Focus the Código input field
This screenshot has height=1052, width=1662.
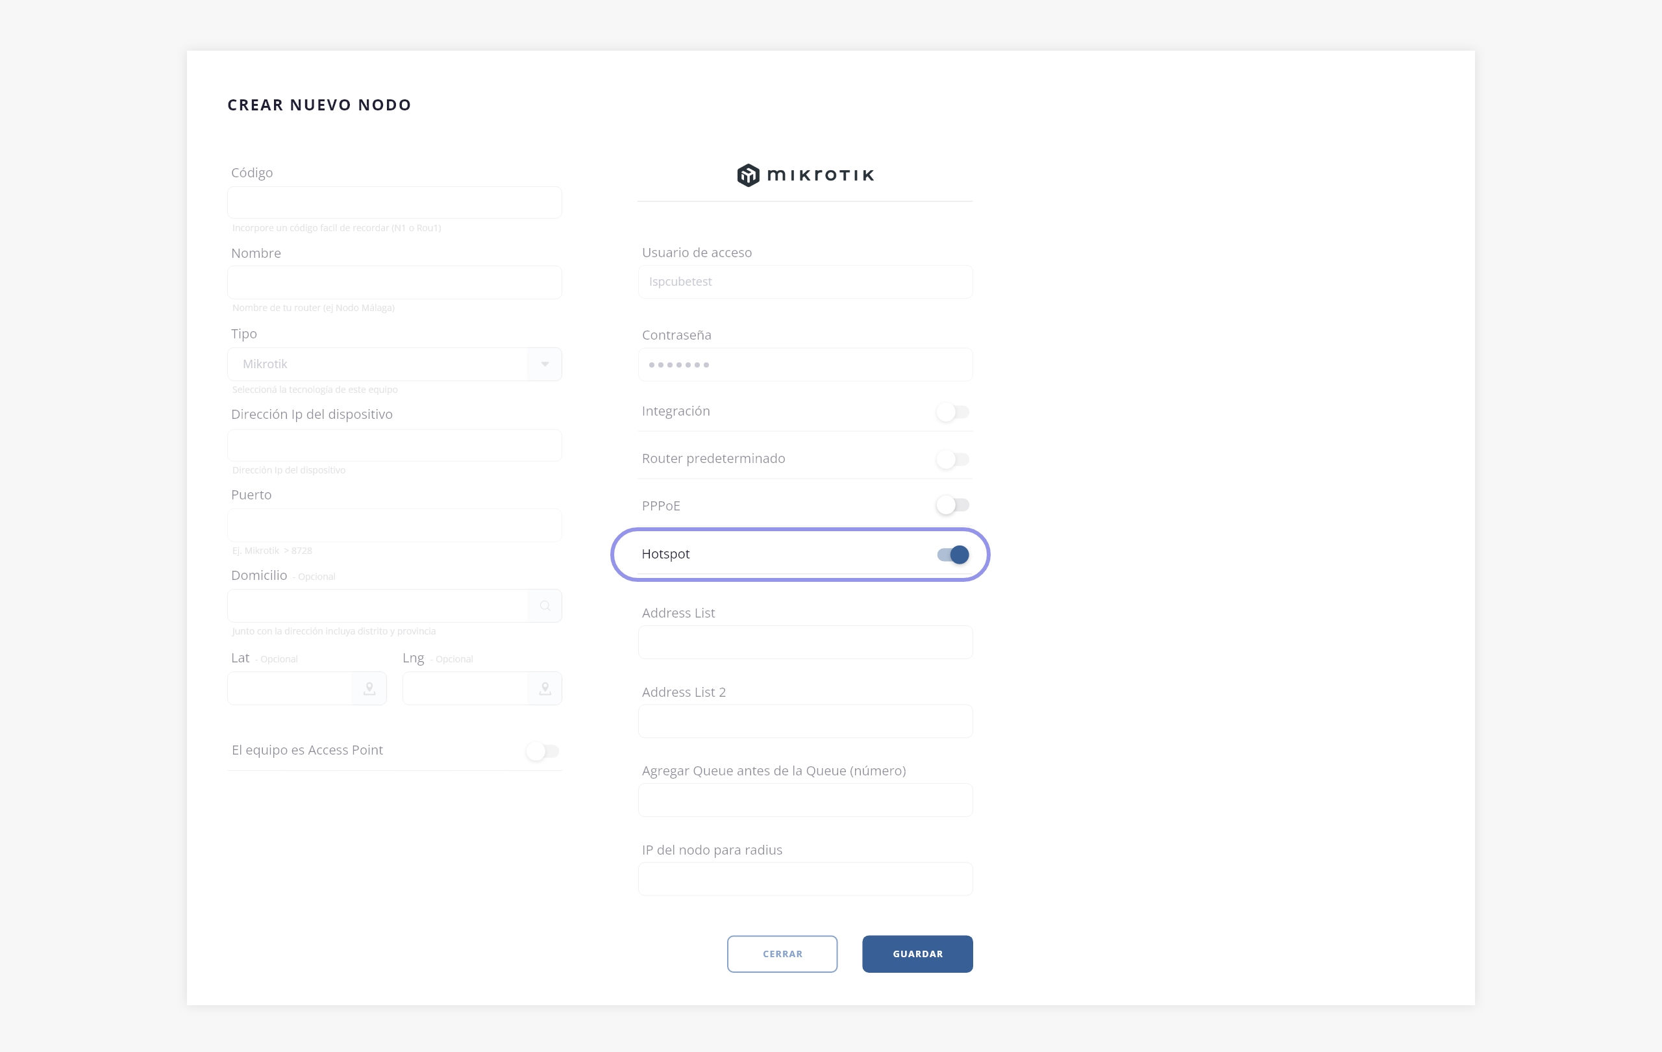pyautogui.click(x=394, y=203)
